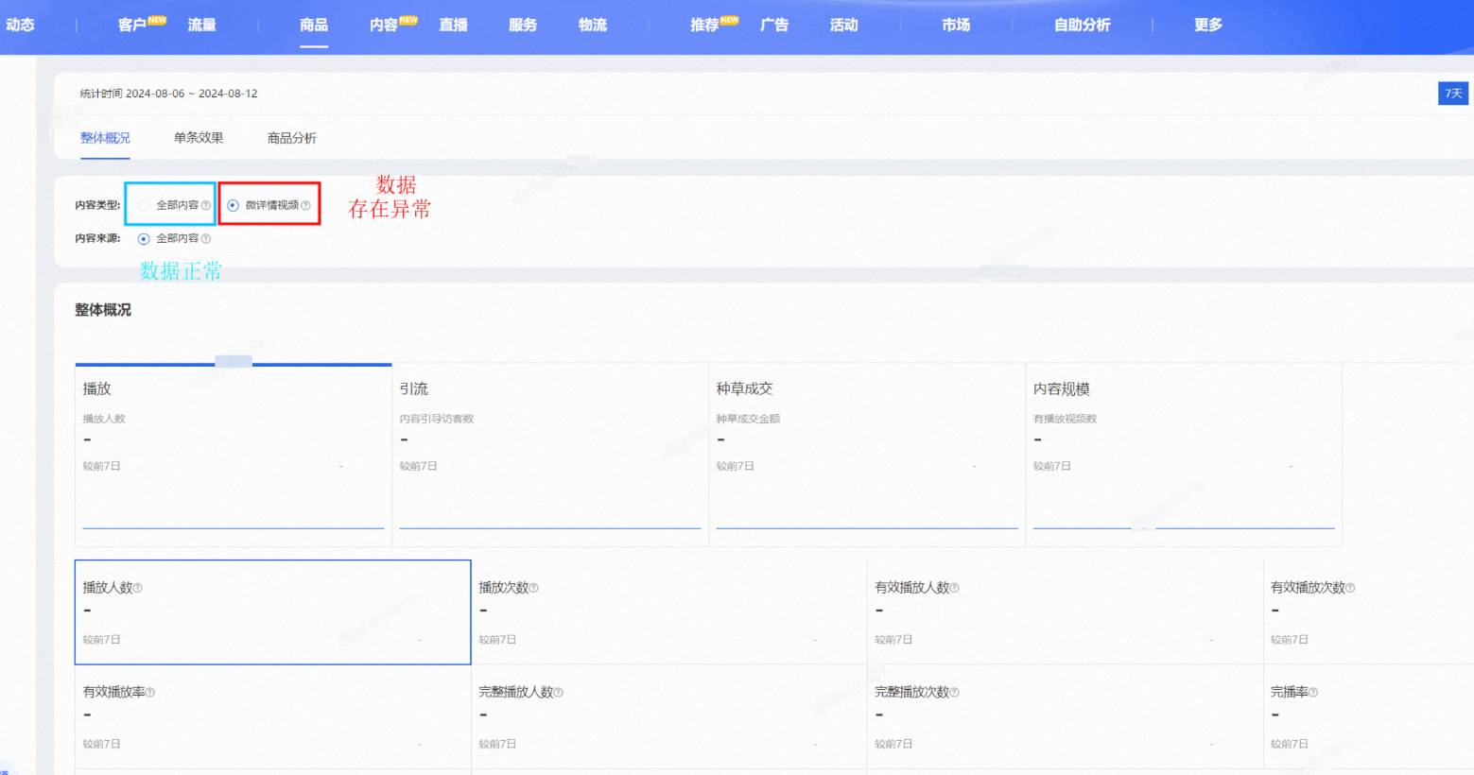1474x775 pixels.
Task: Select the 完整播放次数 metric card
Action: point(1065,716)
